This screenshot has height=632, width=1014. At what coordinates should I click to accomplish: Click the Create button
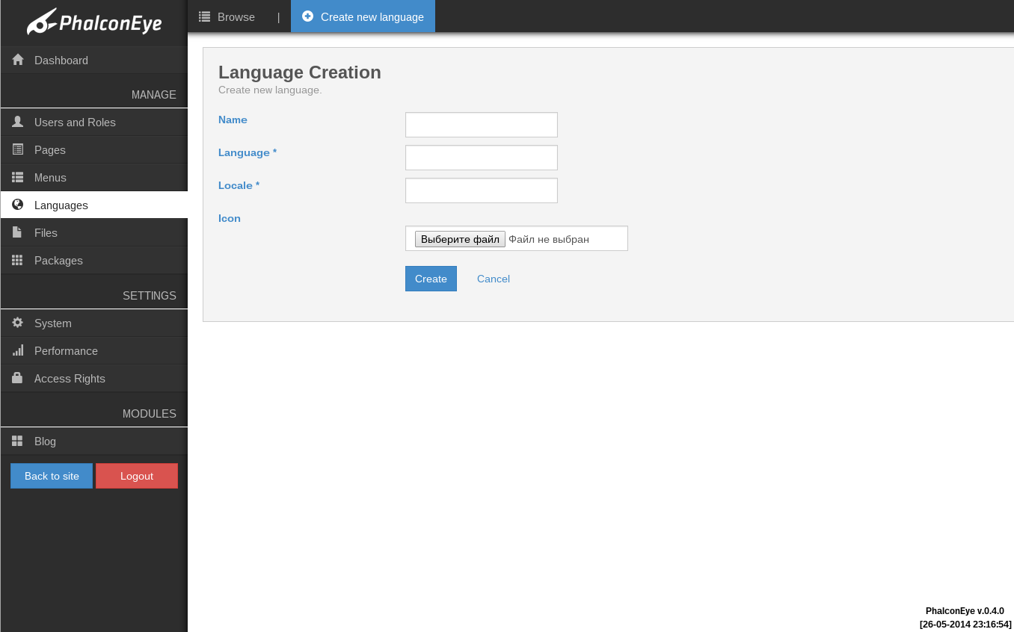point(431,279)
